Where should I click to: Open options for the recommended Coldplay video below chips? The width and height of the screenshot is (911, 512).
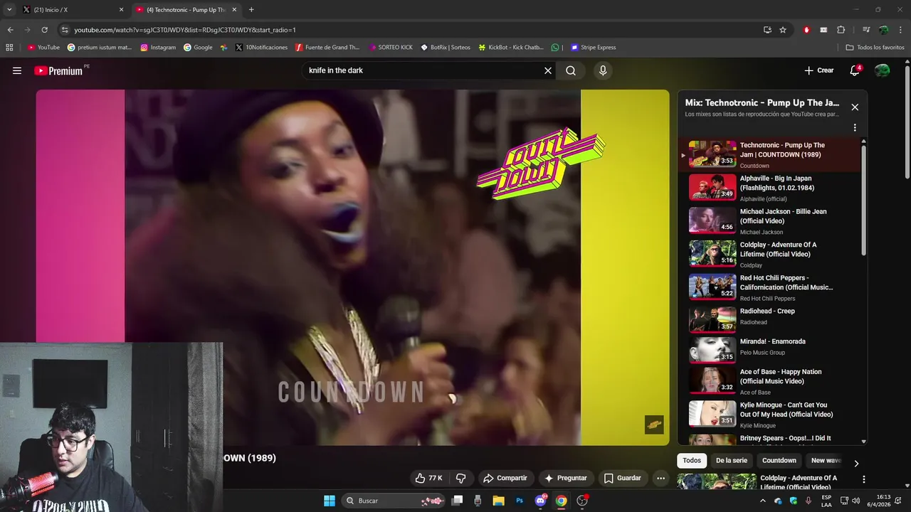(x=864, y=479)
